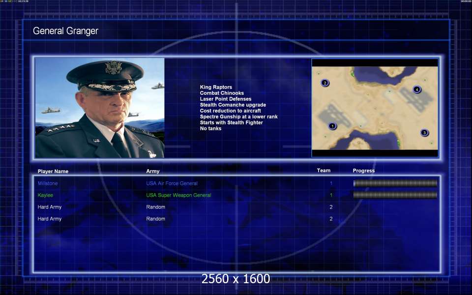Click Millstone's loading progress bar
The height and width of the screenshot is (295, 472).
(395, 183)
